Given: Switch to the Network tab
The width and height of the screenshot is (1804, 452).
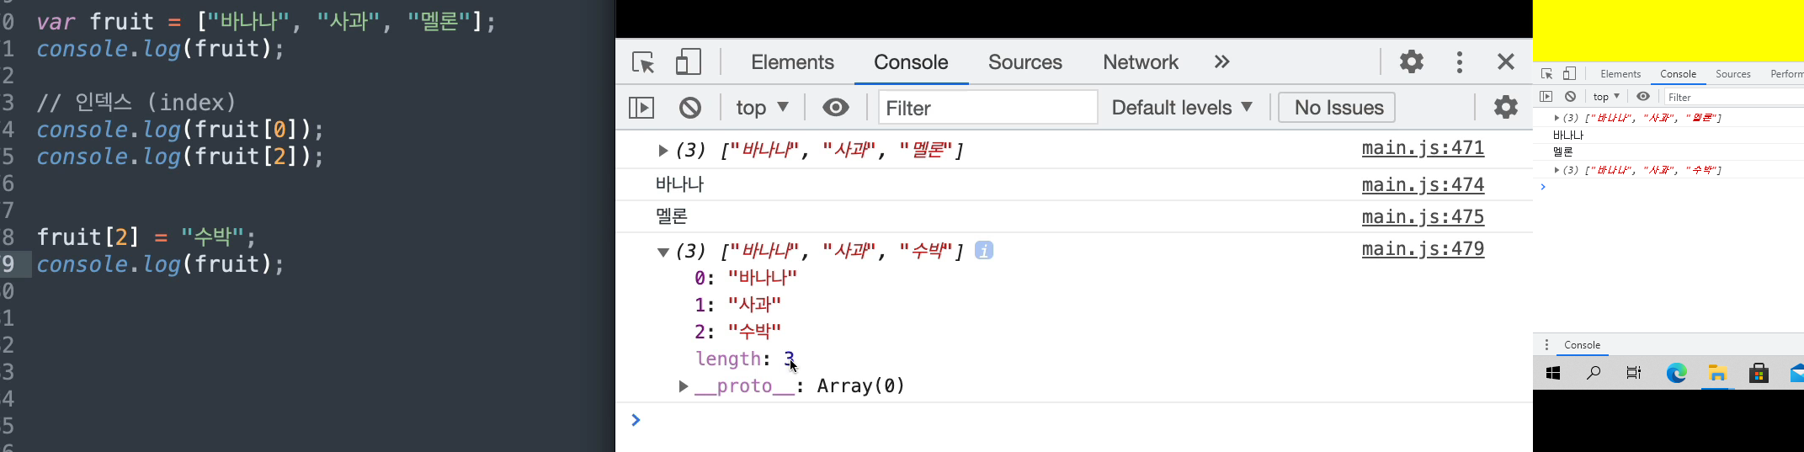Looking at the screenshot, I should point(1141,62).
